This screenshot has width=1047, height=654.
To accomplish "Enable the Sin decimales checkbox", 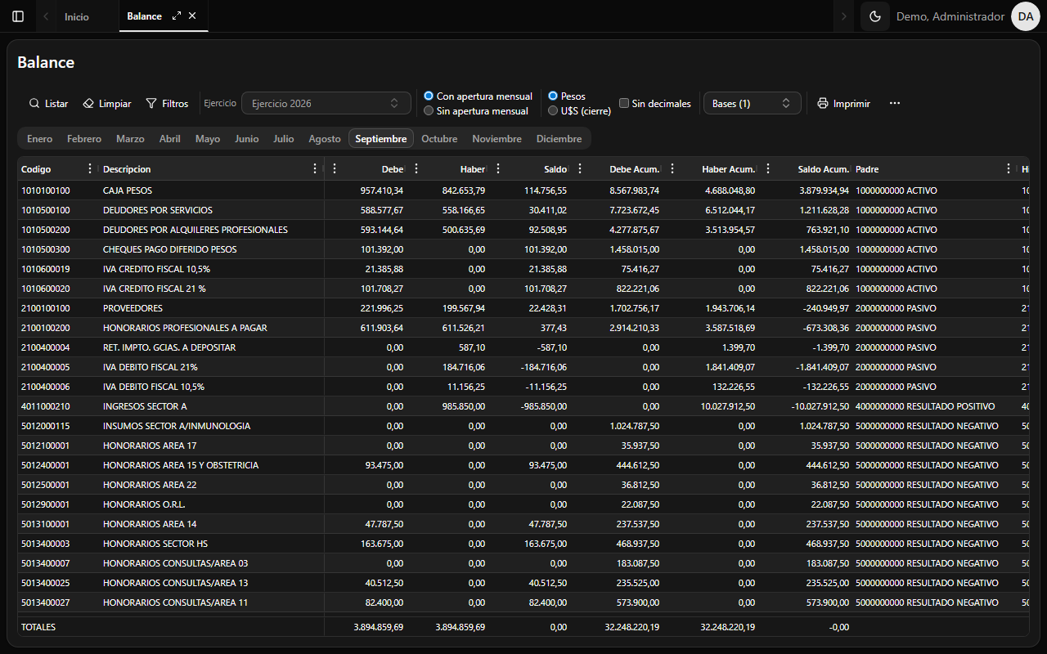I will 624,104.
